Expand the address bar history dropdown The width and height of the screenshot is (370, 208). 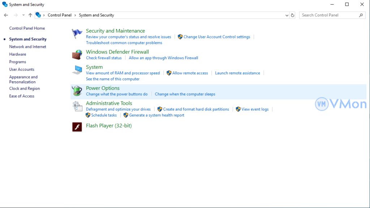(x=287, y=15)
